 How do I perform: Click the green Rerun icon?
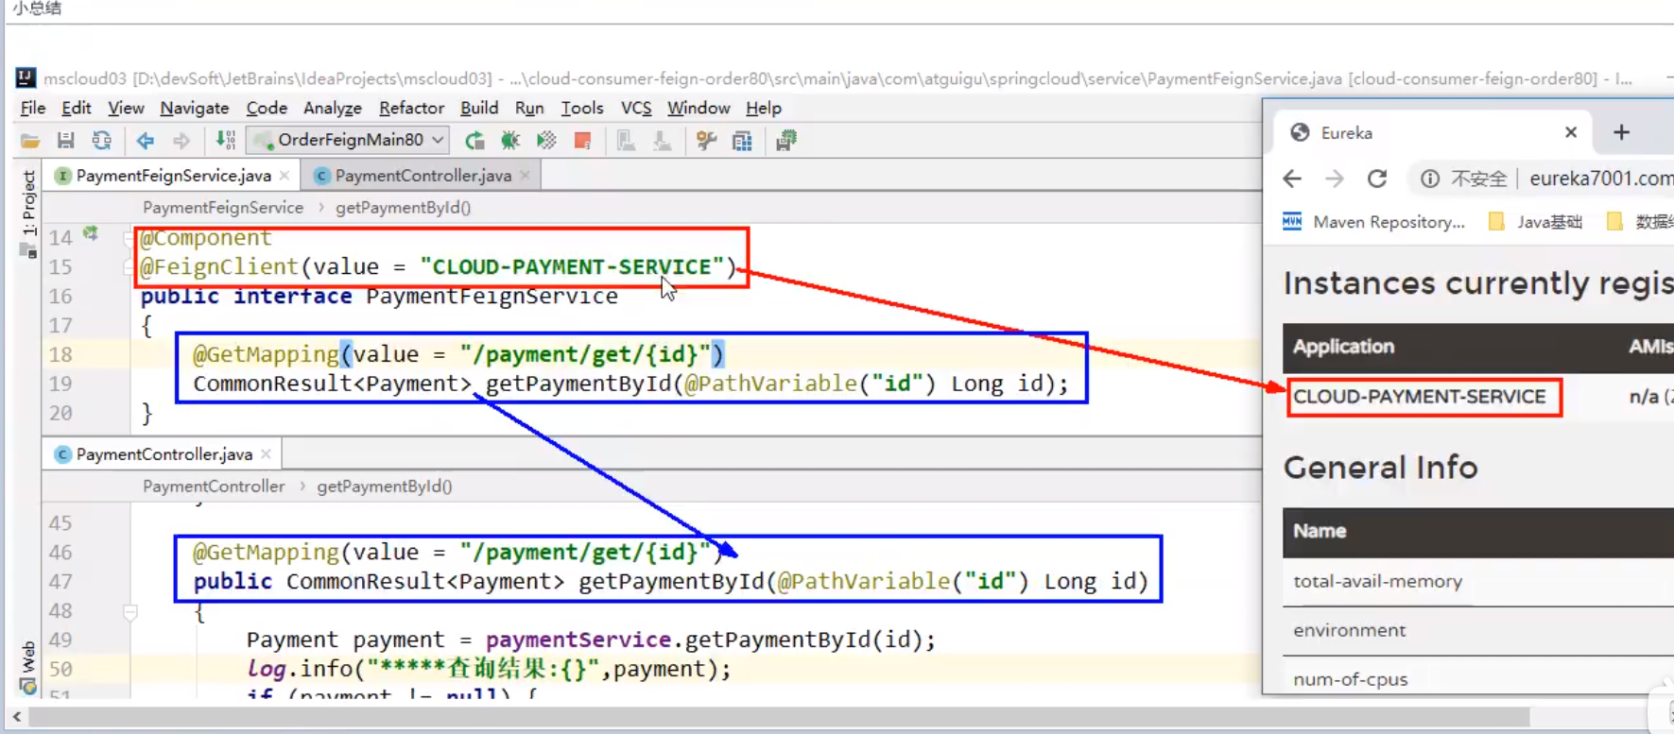point(475,141)
